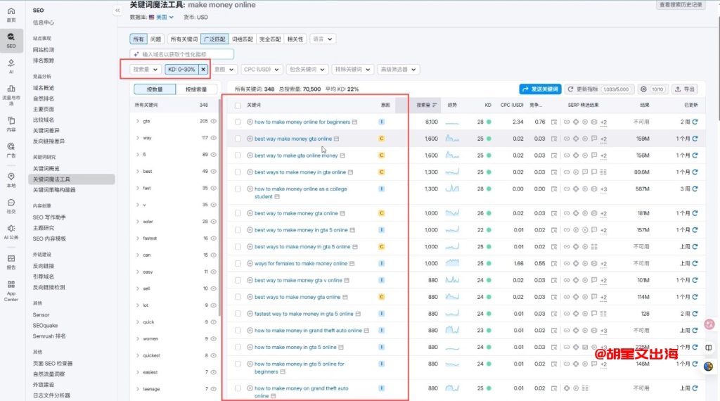Check 'ways for females to make money online' row

pos(238,263)
